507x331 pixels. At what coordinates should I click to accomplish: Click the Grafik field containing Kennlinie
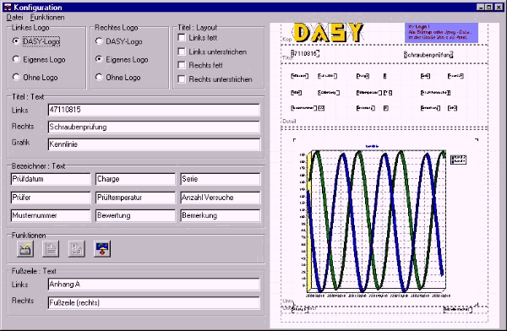[x=154, y=144]
